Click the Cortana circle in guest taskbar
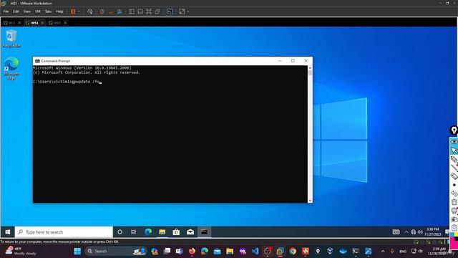The height and width of the screenshot is (258, 458). [120, 232]
